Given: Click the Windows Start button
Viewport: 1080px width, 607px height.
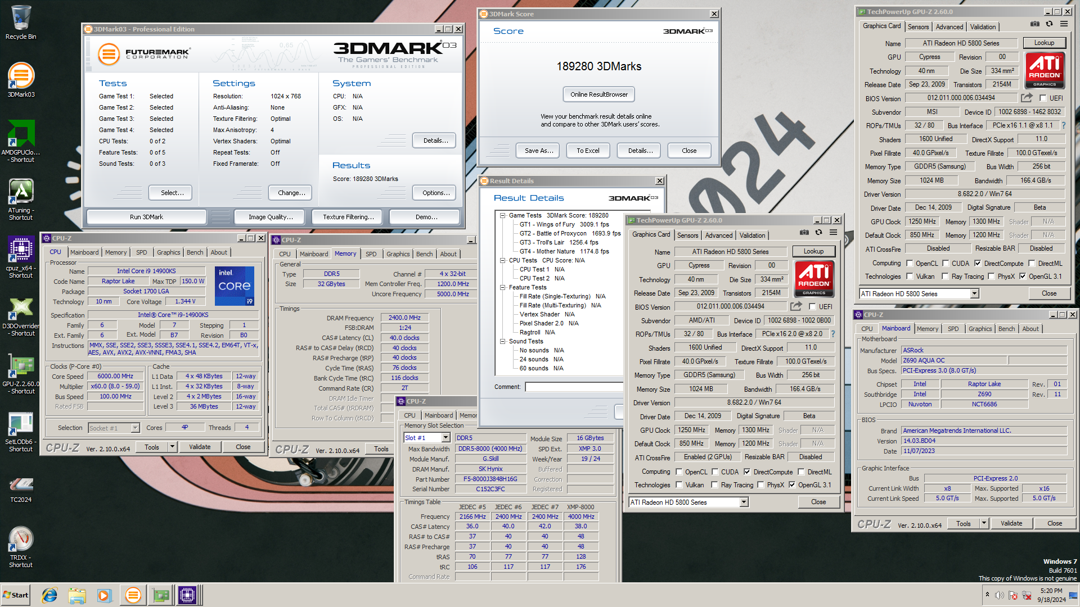Looking at the screenshot, I should point(16,595).
